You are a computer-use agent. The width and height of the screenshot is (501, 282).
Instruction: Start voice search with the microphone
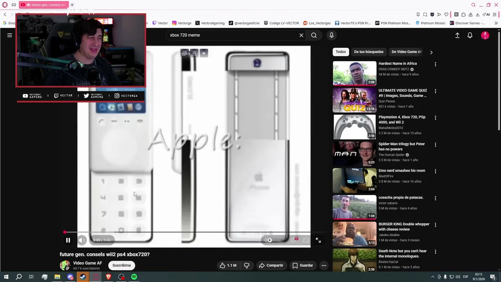[x=332, y=35]
